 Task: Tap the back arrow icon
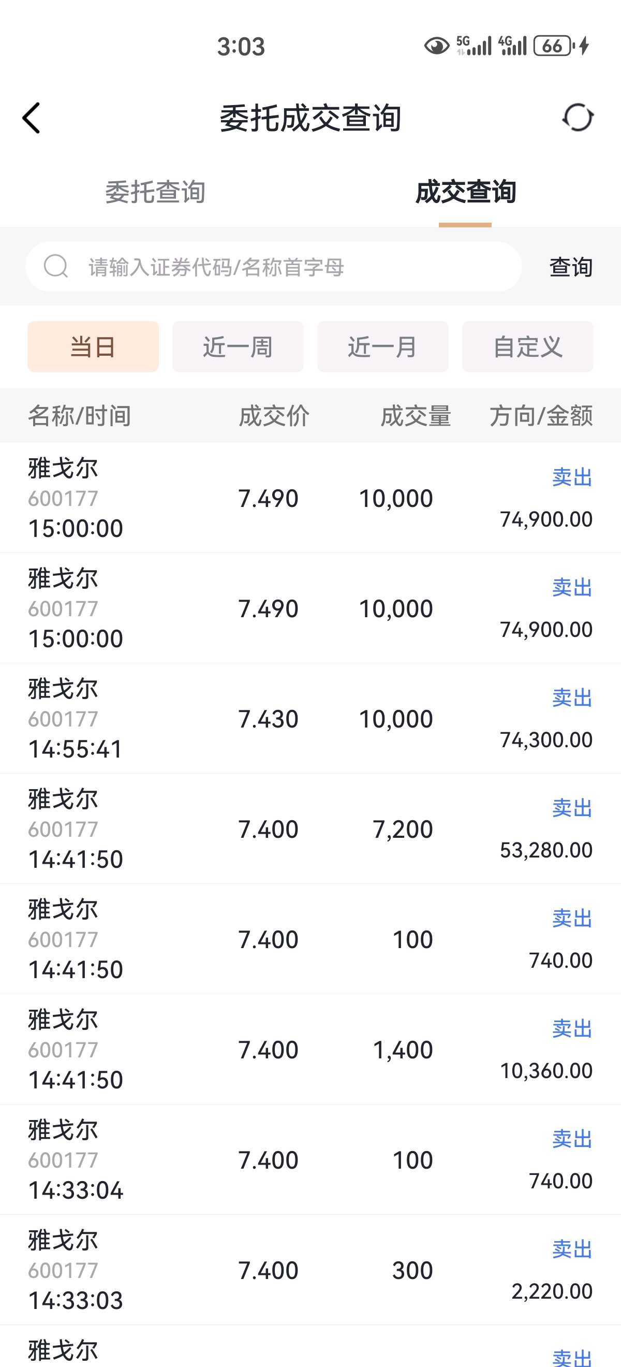tap(31, 118)
